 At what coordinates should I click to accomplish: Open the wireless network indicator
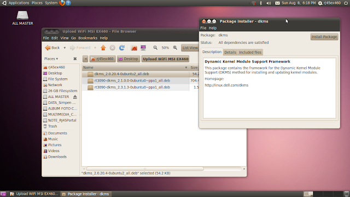pyautogui.click(x=254, y=3)
